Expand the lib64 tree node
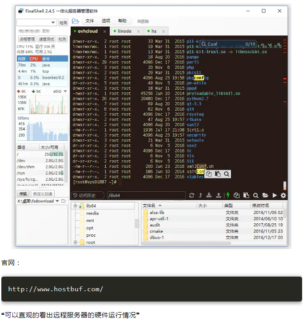 click(76, 206)
